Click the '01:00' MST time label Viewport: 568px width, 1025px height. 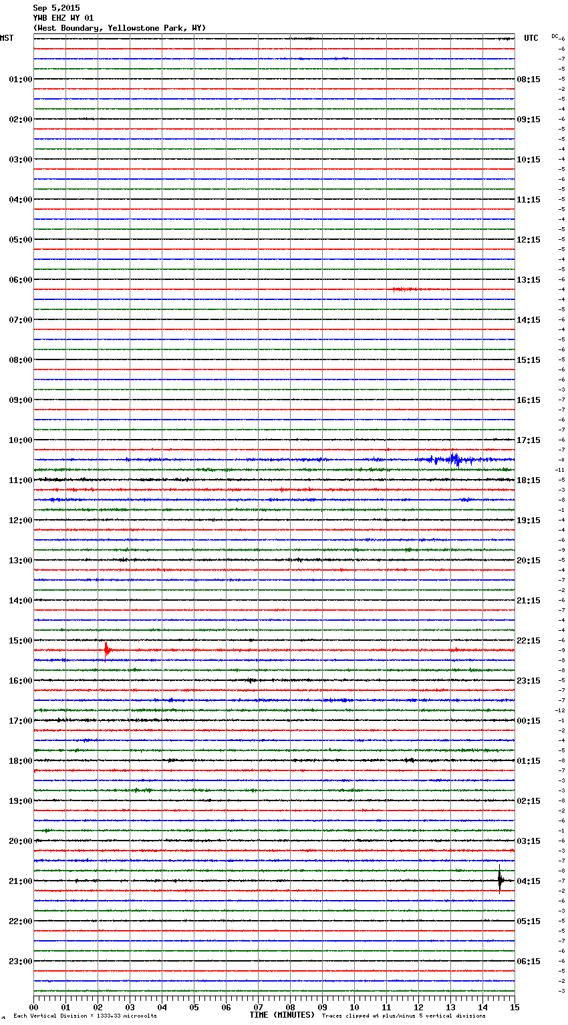coord(21,79)
